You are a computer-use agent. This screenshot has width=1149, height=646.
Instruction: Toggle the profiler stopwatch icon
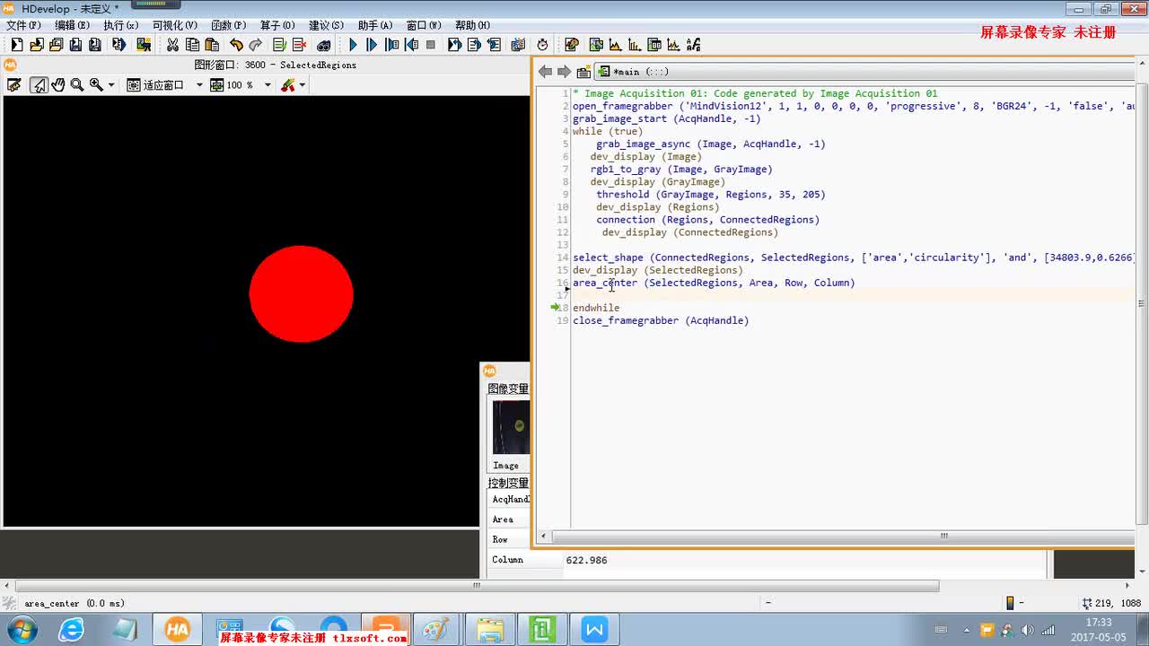point(542,45)
